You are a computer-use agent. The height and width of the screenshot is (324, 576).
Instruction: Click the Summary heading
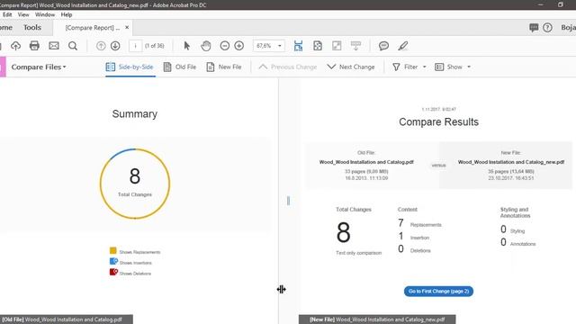point(135,114)
